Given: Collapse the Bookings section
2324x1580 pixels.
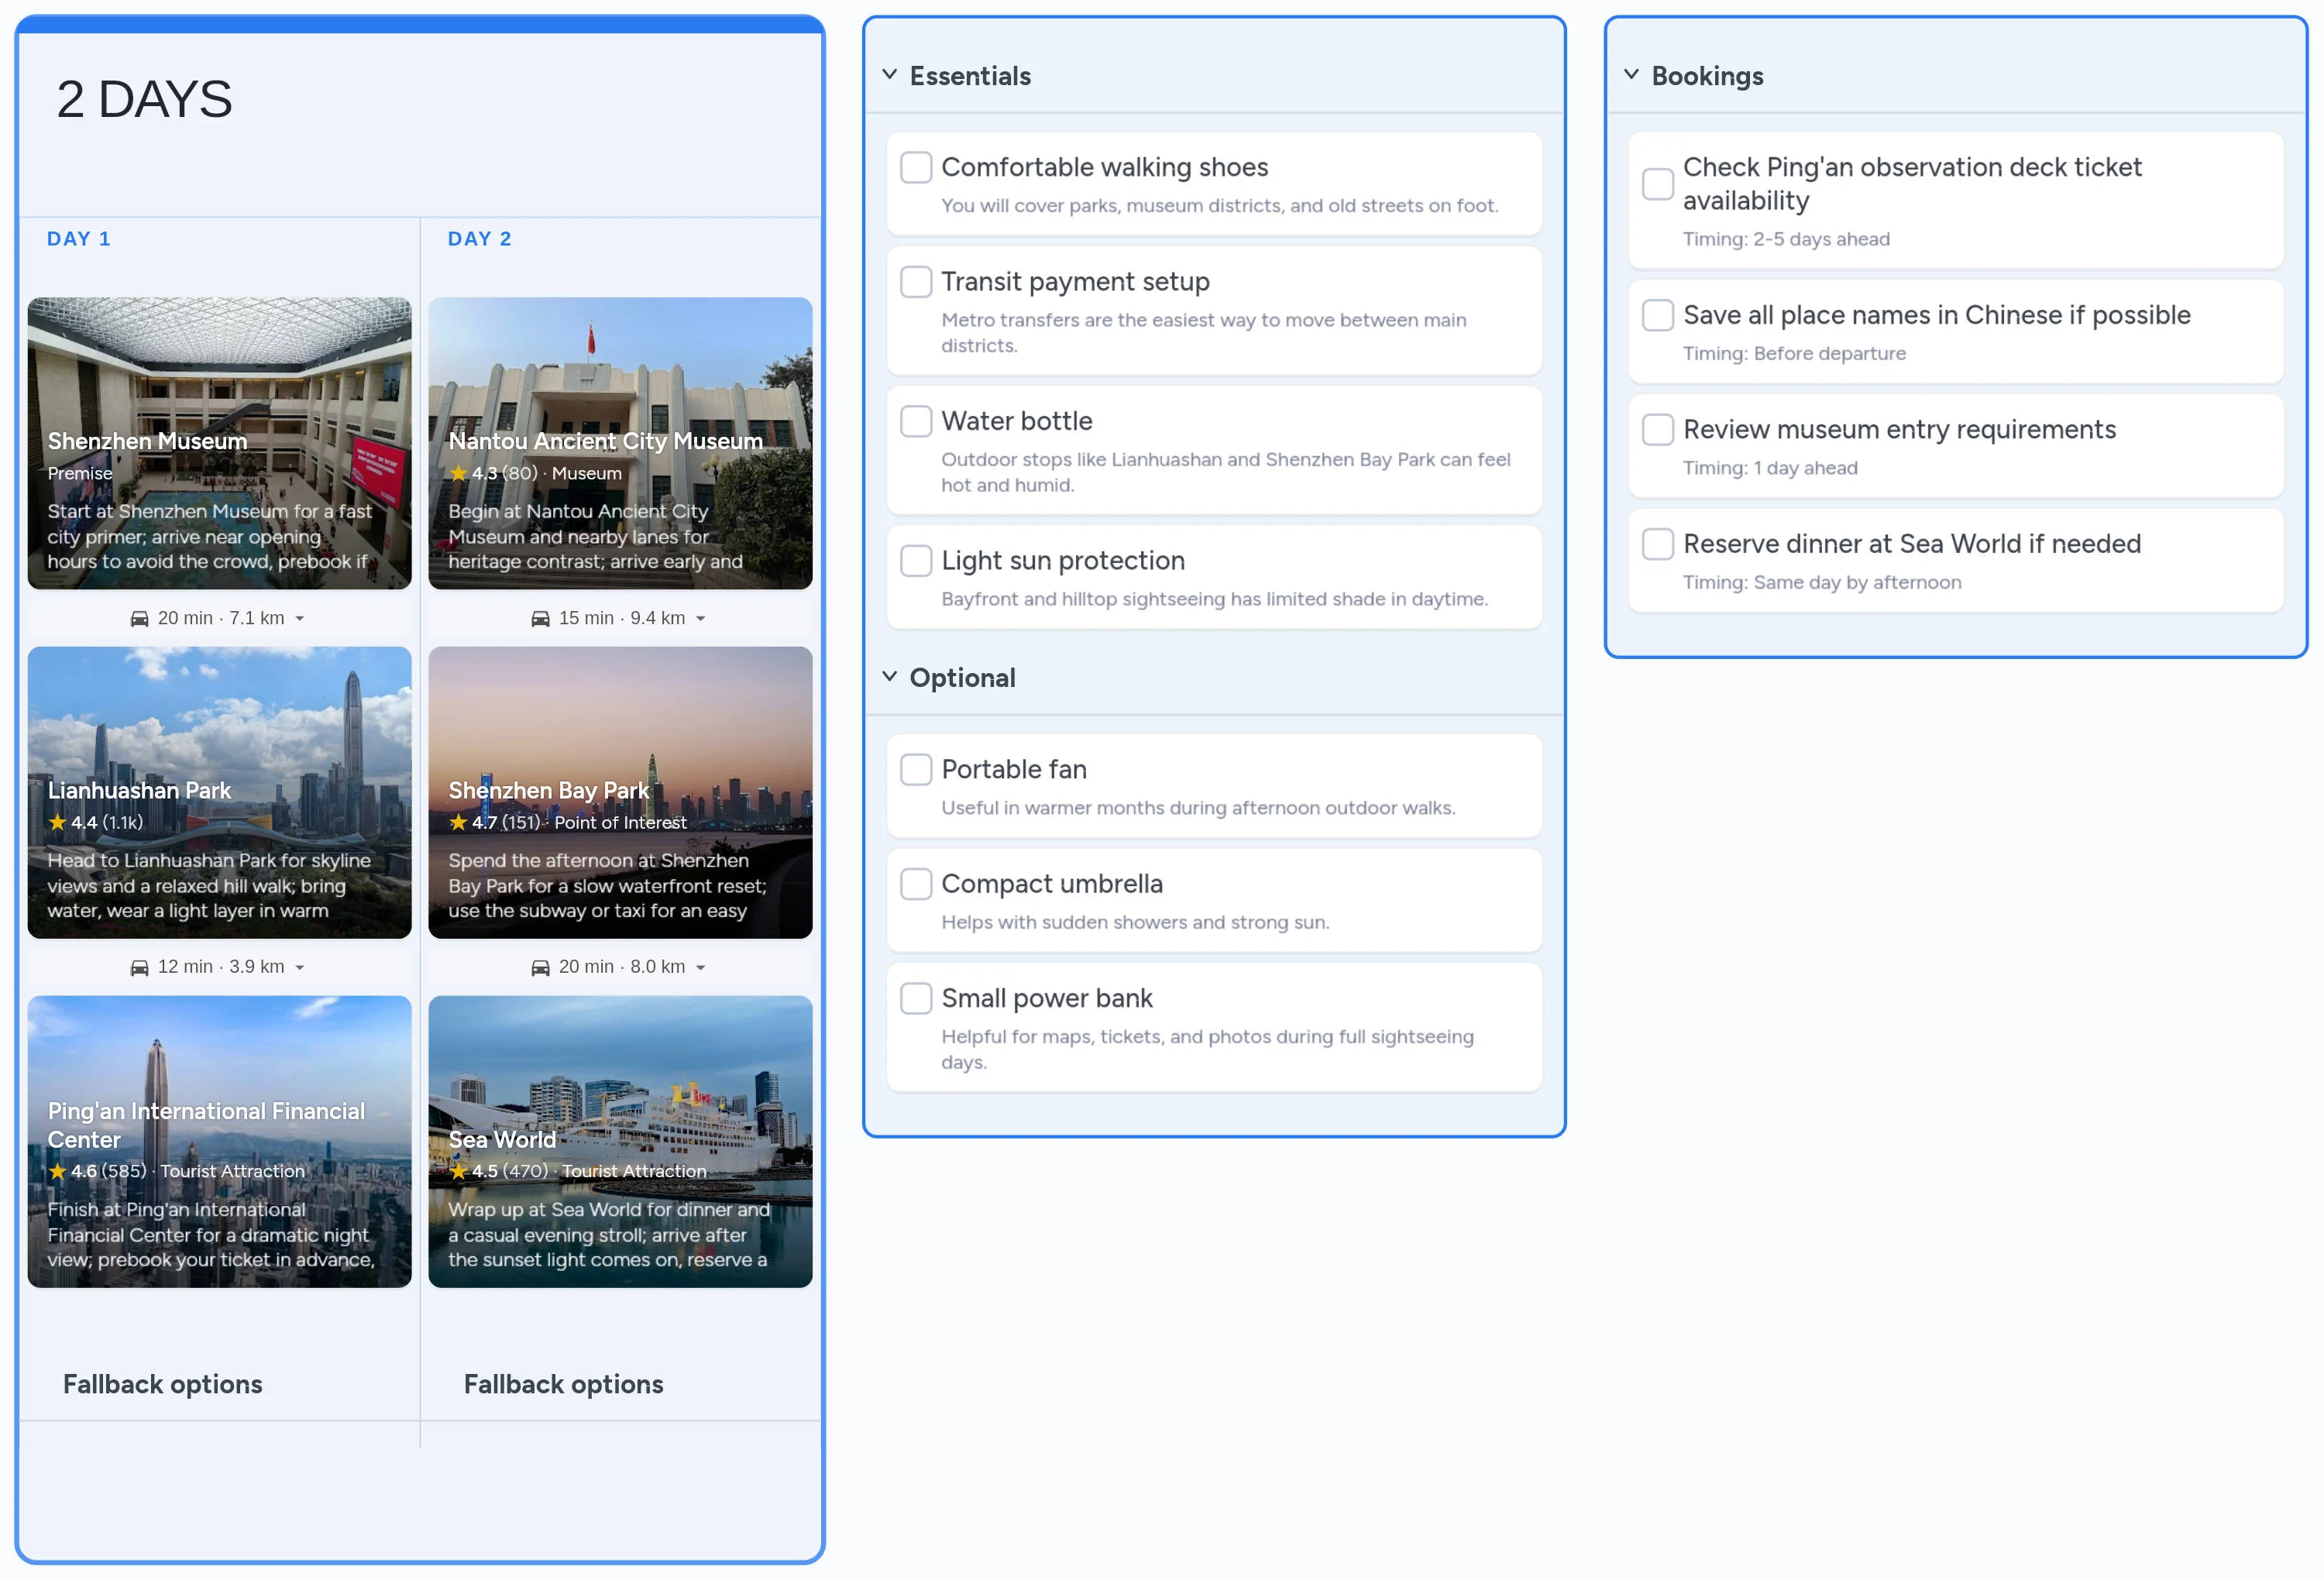Looking at the screenshot, I should point(1631,75).
